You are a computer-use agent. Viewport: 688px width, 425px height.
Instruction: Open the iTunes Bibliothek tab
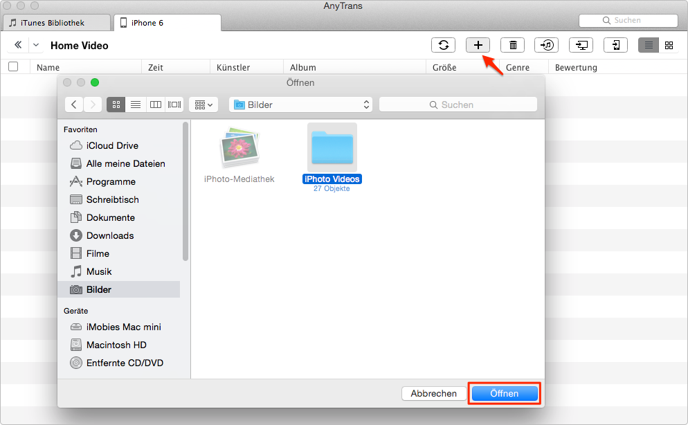coord(56,23)
